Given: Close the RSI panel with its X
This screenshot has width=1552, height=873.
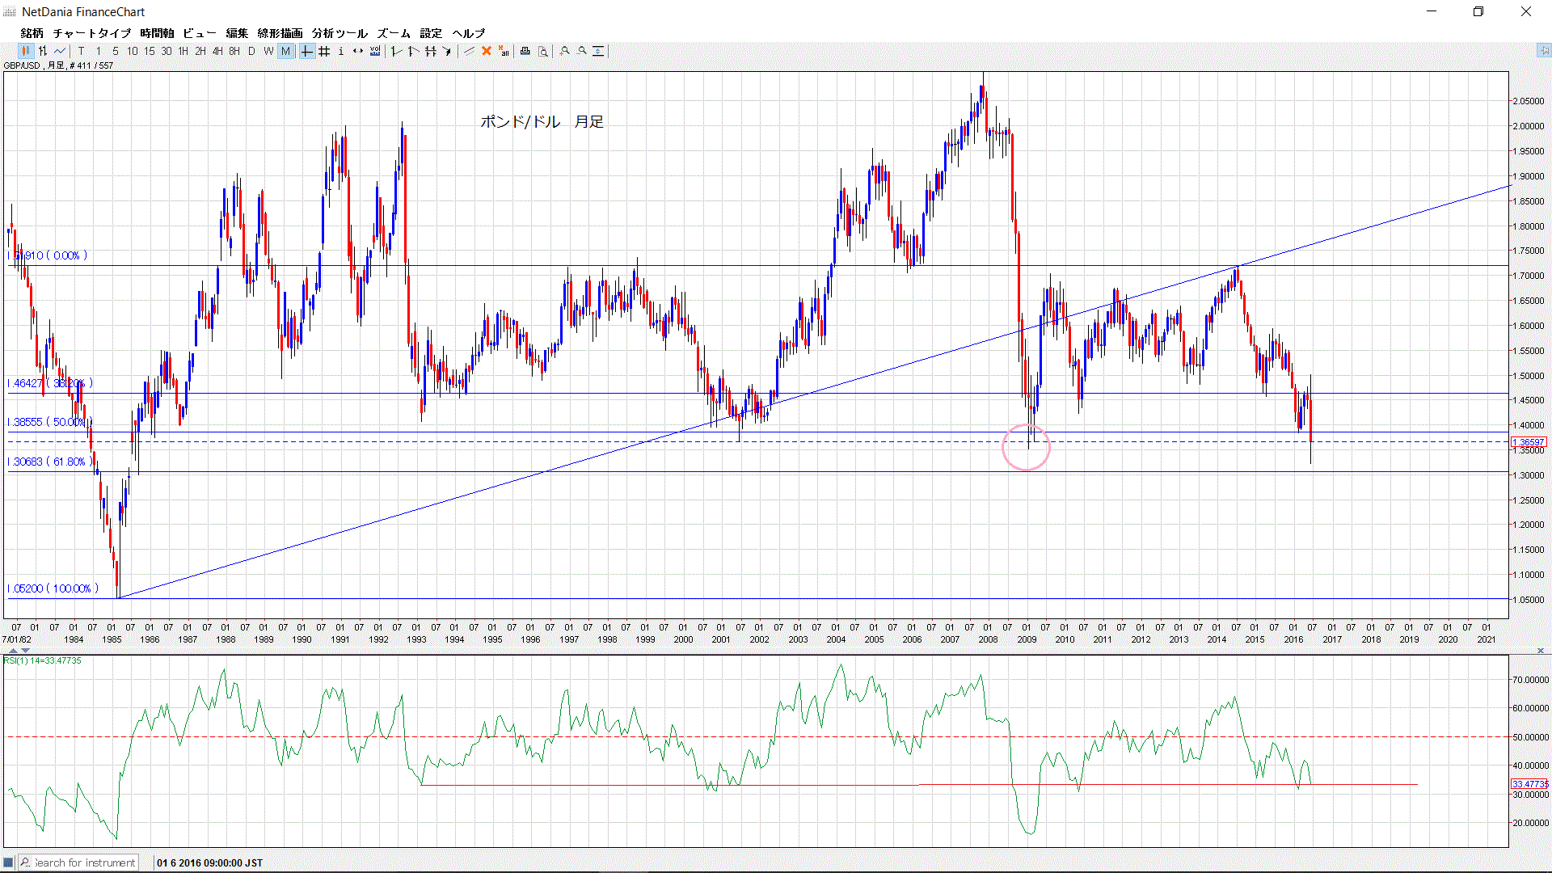Looking at the screenshot, I should [x=1541, y=650].
